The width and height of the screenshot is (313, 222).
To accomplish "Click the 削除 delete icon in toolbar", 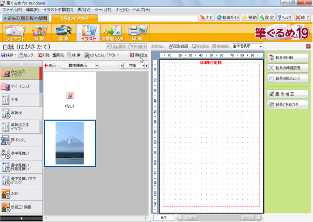I will (44, 55).
